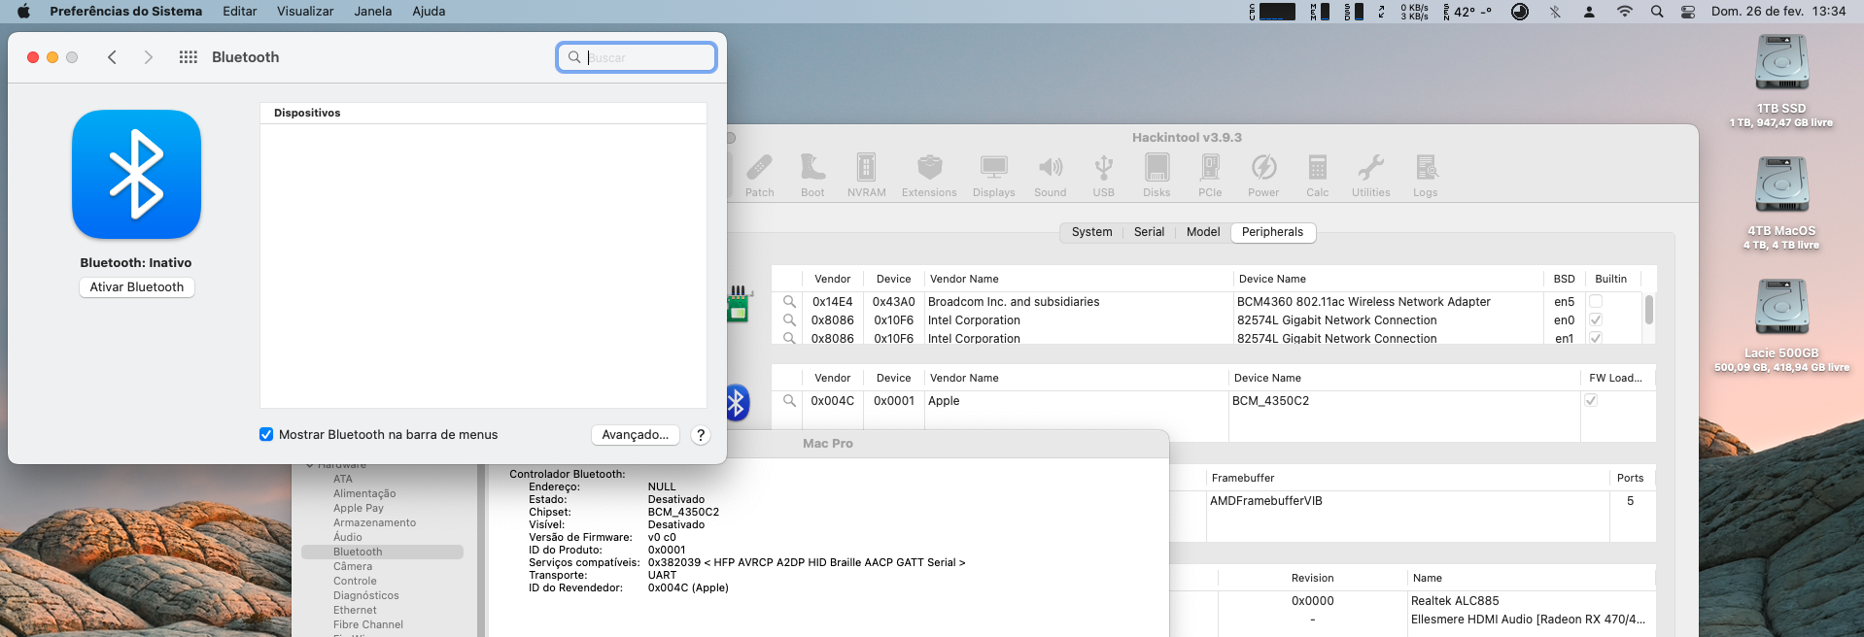
Task: Open the Apple menu
Action: (23, 12)
